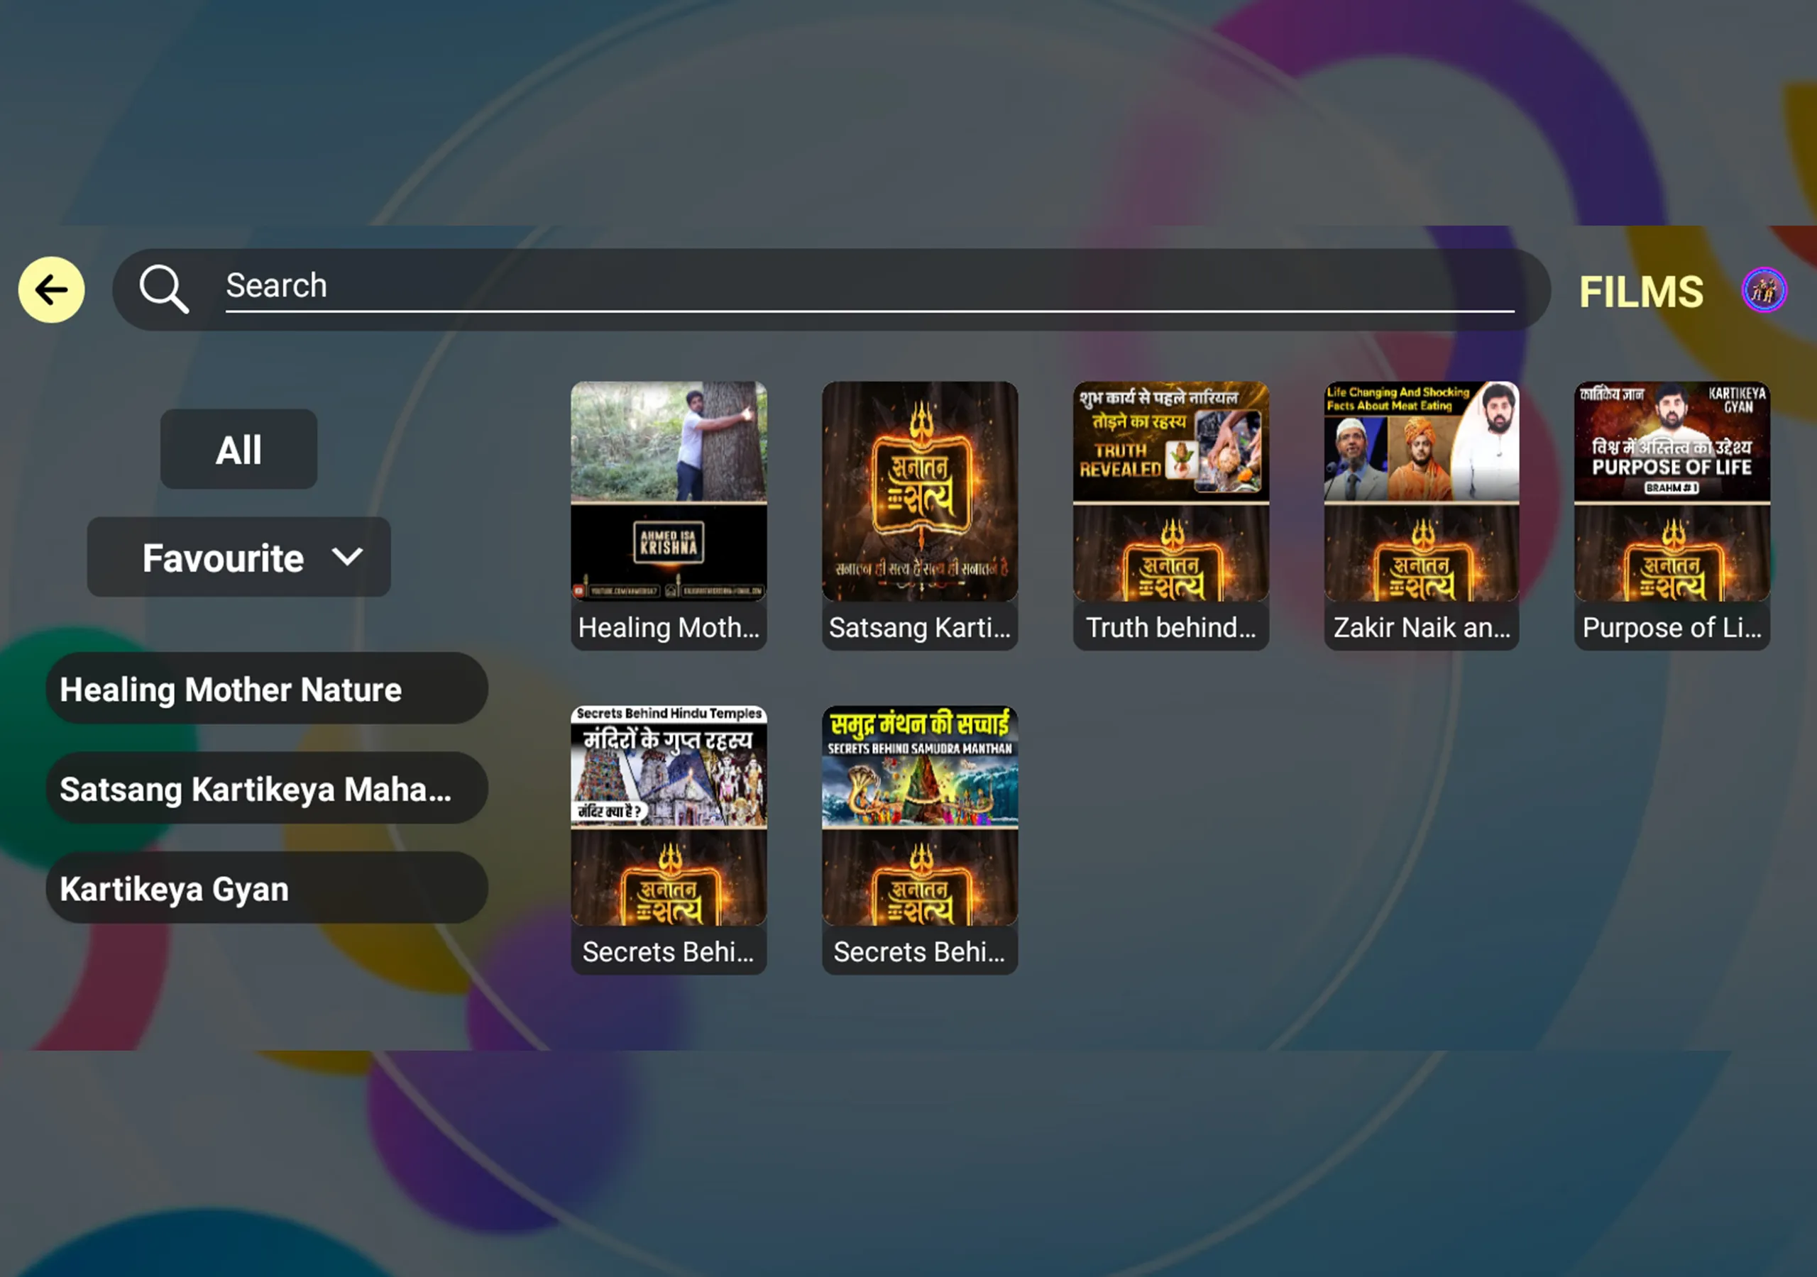Go back using the yellow arrow button
1817x1277 pixels.
point(51,289)
